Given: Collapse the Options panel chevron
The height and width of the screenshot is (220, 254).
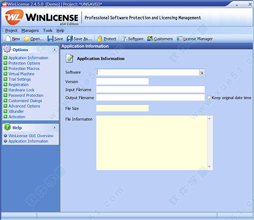Looking at the screenshot, I should point(54,49).
